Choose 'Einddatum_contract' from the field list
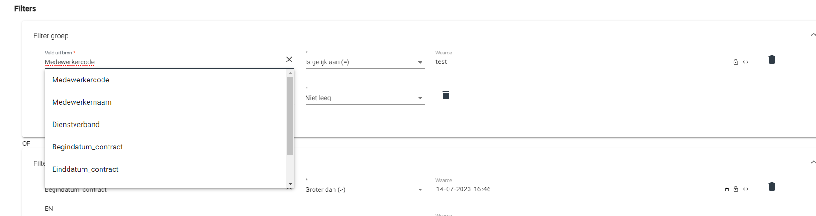Viewport: 816px width, 216px height. [85, 169]
